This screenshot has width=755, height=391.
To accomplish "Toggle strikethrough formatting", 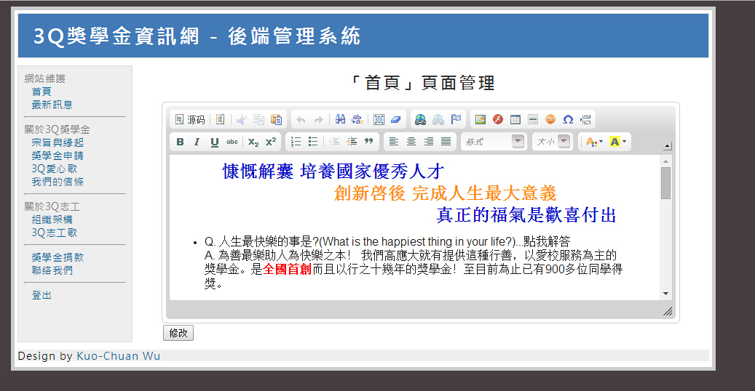I will tap(232, 142).
